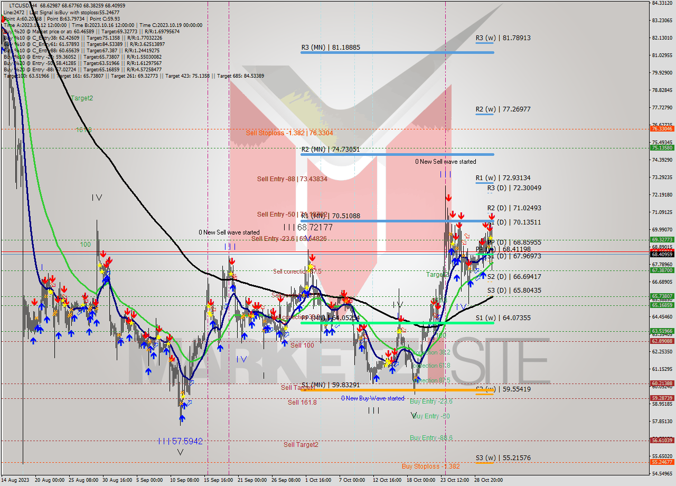The height and width of the screenshot is (486, 676).
Task: Click the green 63.51966 price tag
Action: click(662, 331)
